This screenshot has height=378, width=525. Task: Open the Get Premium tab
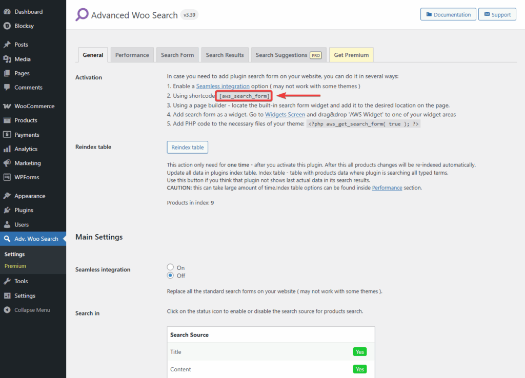351,54
